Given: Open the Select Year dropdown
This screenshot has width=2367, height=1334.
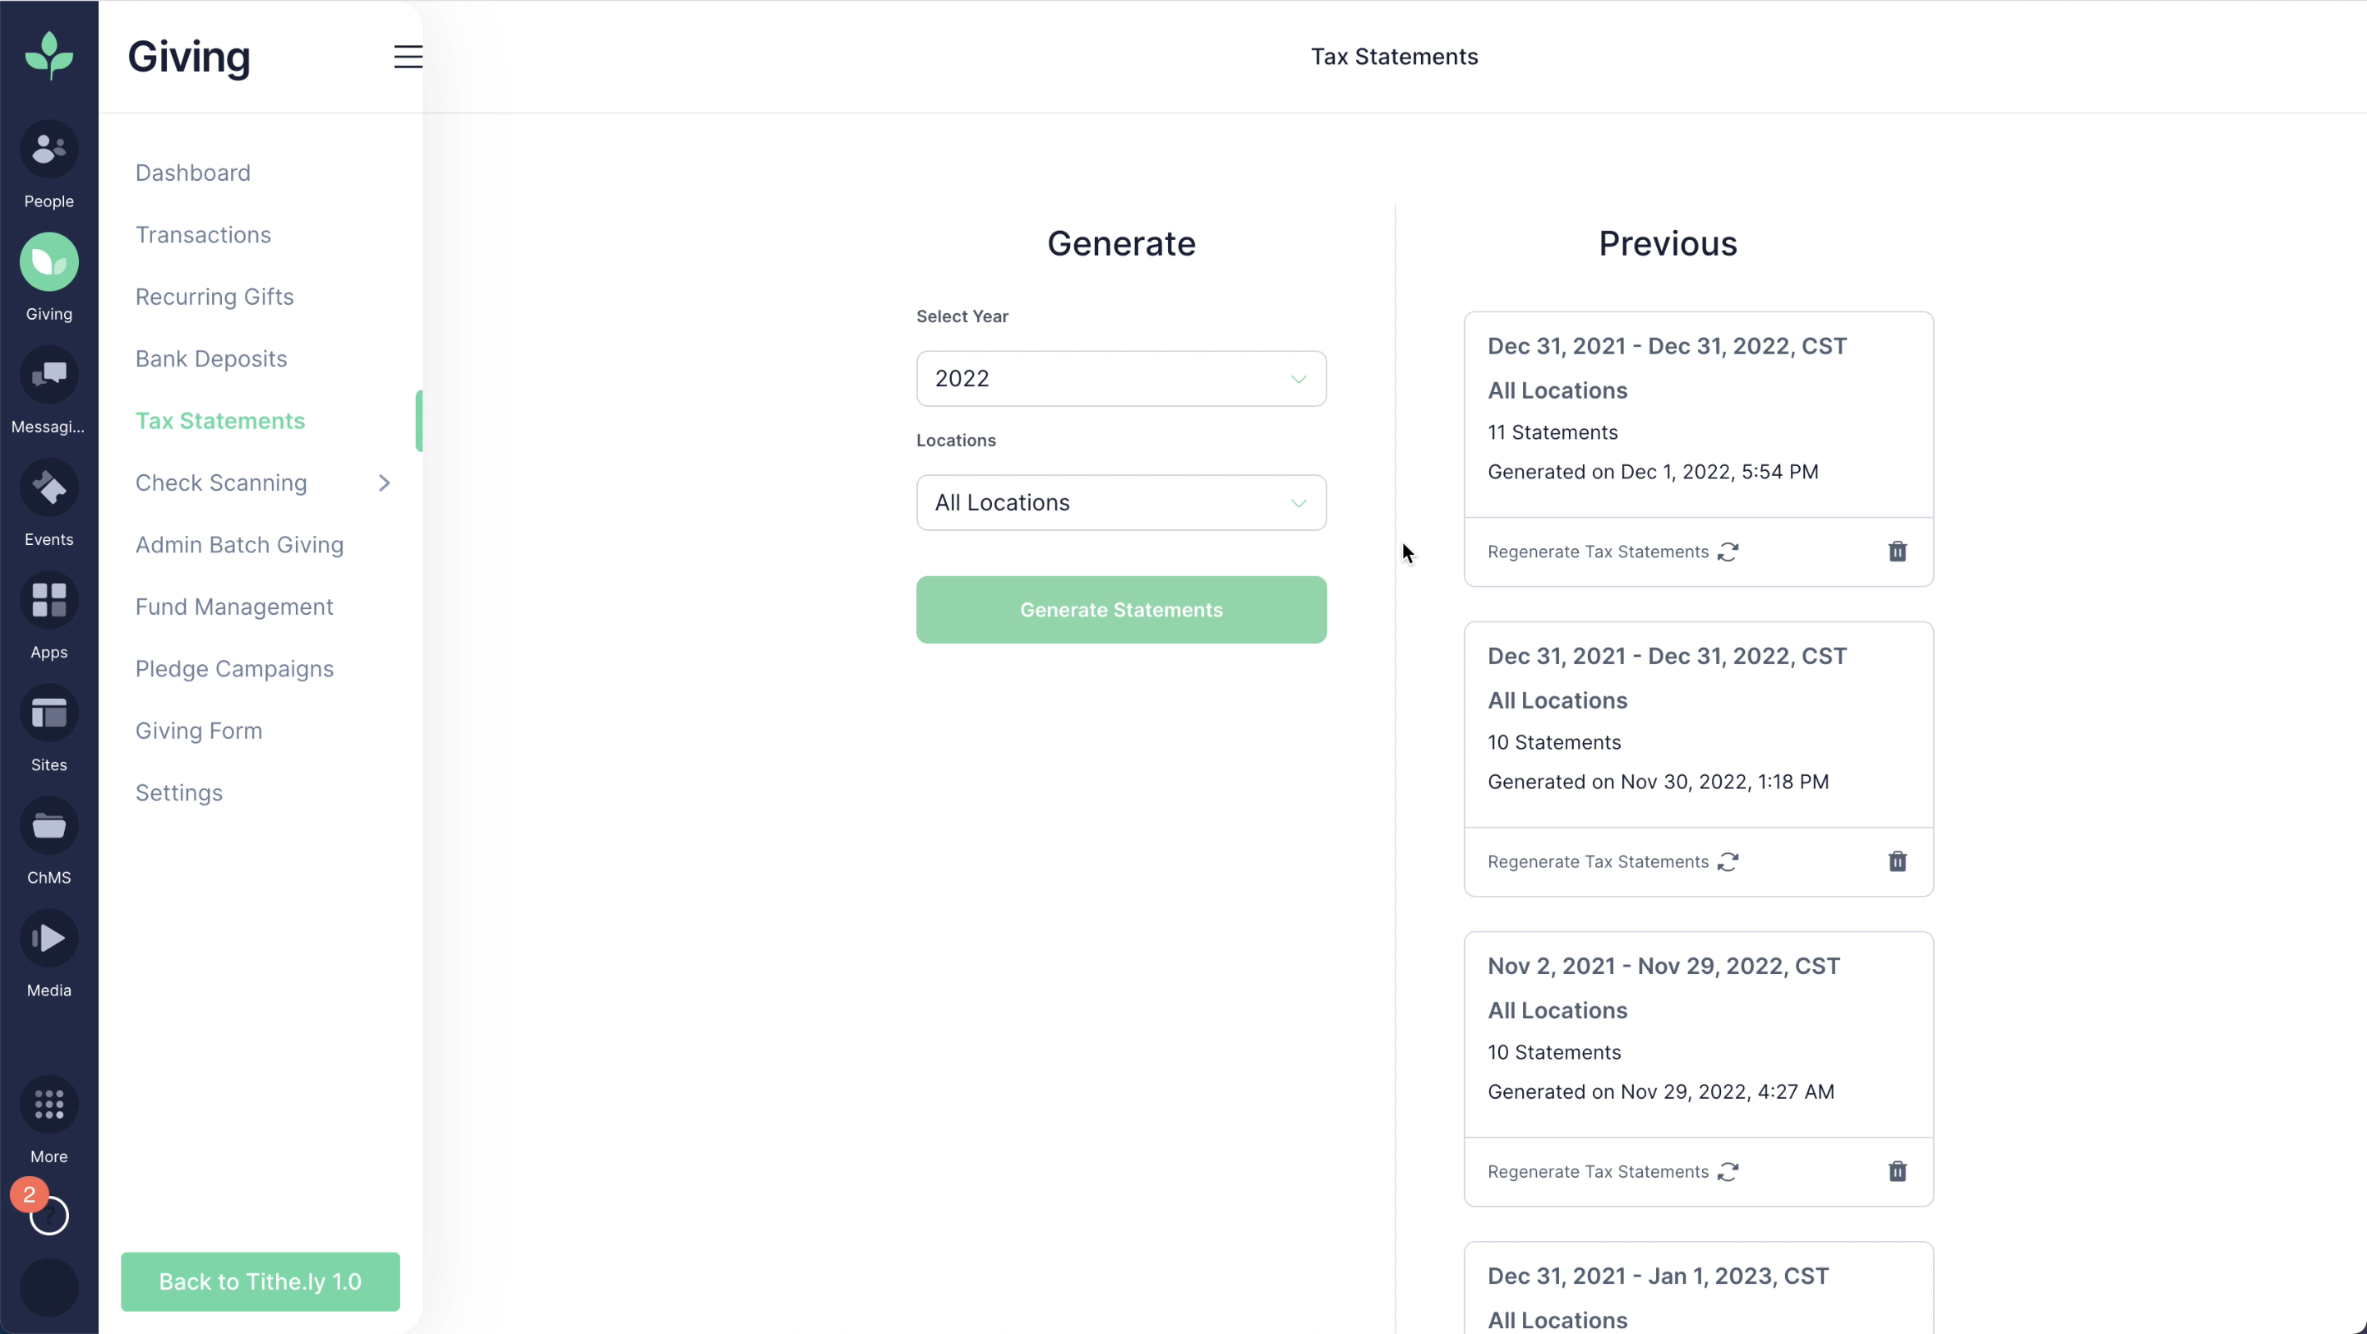Looking at the screenshot, I should coord(1120,377).
